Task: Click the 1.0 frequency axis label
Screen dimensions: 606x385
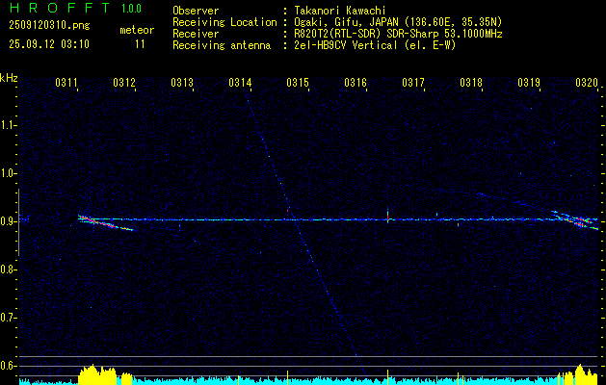Action: point(7,174)
